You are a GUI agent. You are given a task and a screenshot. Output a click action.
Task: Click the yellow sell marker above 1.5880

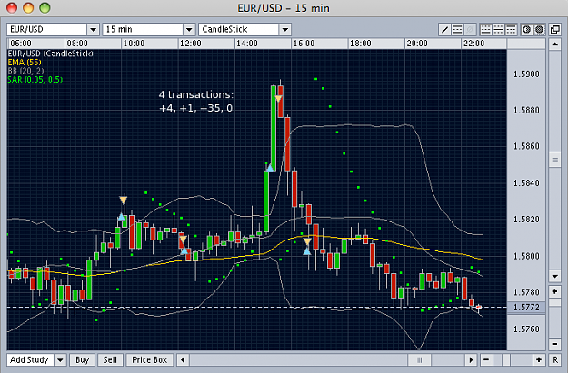coord(278,98)
